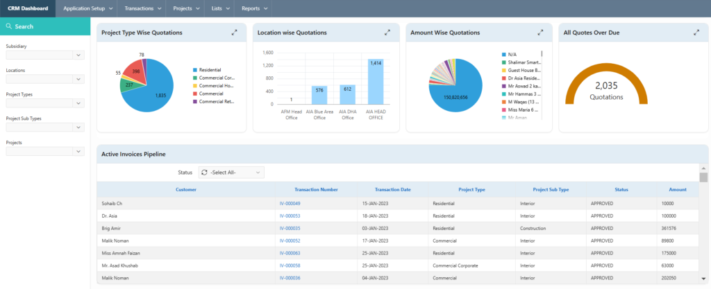
Task: Sort by the Transaction Date column header
Action: [392, 189]
